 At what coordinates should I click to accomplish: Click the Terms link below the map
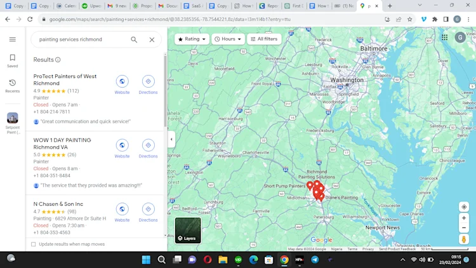point(352,249)
